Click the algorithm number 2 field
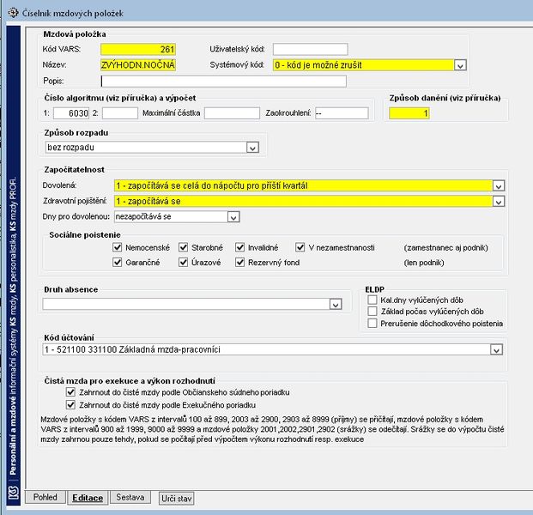The height and width of the screenshot is (515, 533). coord(120,113)
